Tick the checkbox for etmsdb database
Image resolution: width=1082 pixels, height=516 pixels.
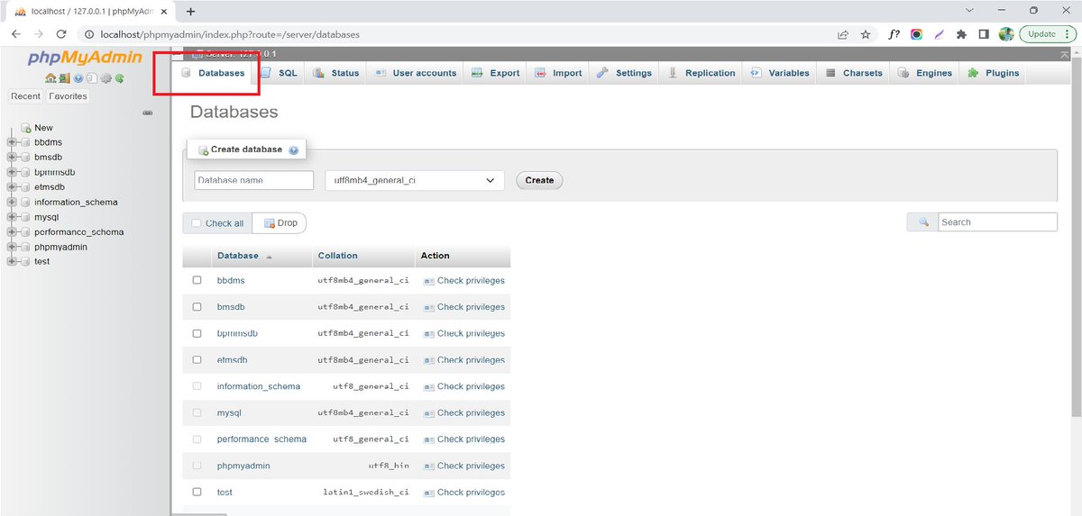pos(197,360)
